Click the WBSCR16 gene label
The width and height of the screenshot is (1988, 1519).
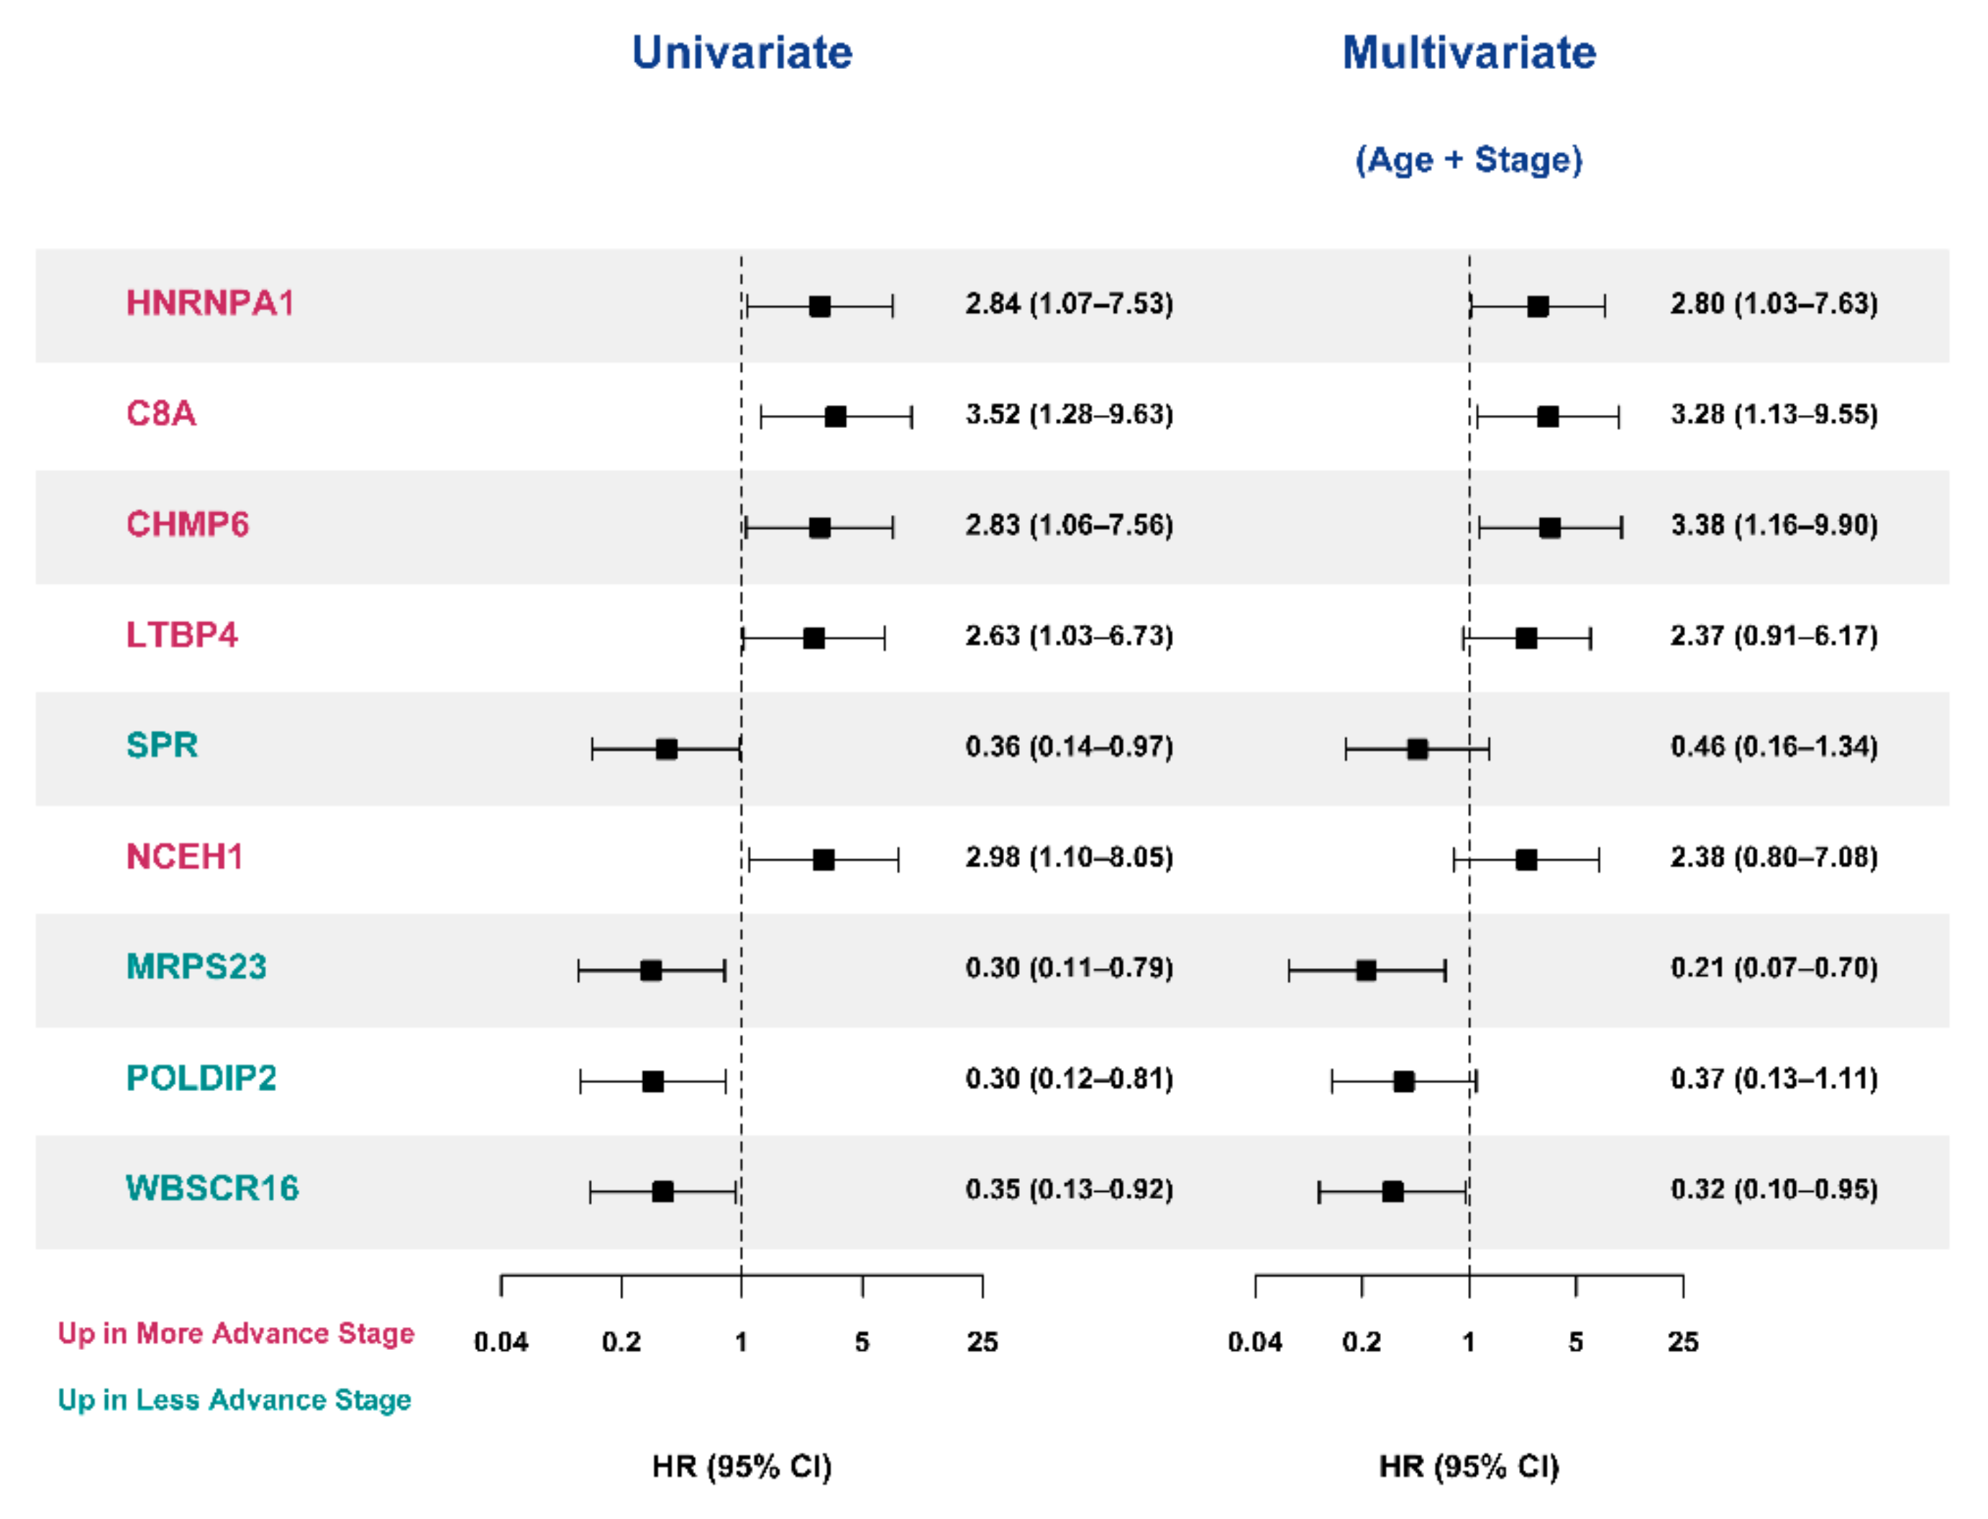click(x=212, y=1189)
